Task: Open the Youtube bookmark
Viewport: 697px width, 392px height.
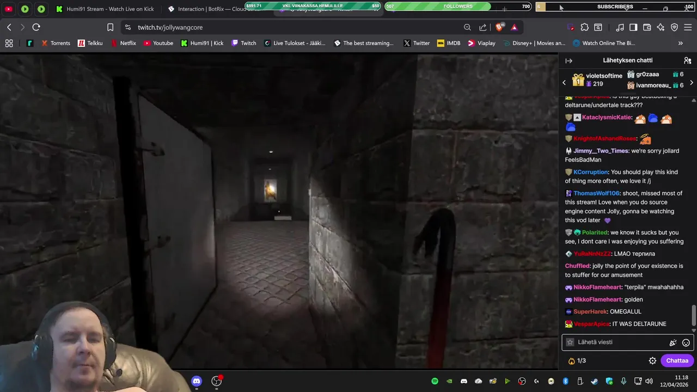Action: pos(158,43)
